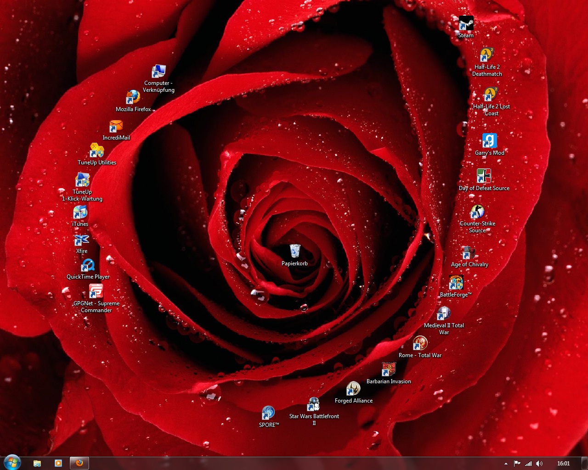Select the IncrediMail shortcut icon
588x470 pixels.
116,126
